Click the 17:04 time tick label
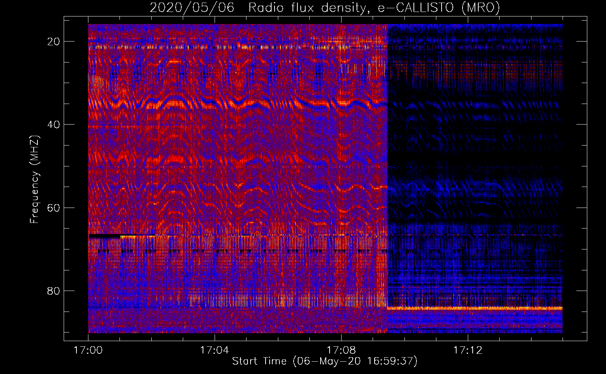This screenshot has width=606, height=374. [x=215, y=350]
